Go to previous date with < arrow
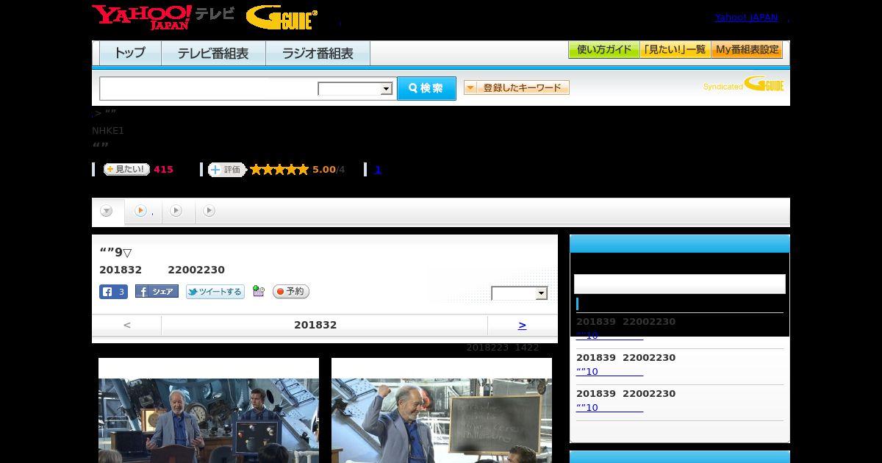This screenshot has width=882, height=463. coord(127,325)
